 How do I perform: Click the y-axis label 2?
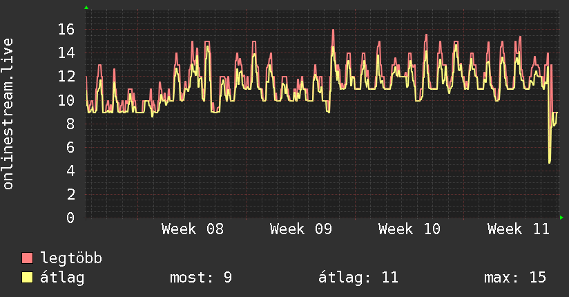[70, 194]
